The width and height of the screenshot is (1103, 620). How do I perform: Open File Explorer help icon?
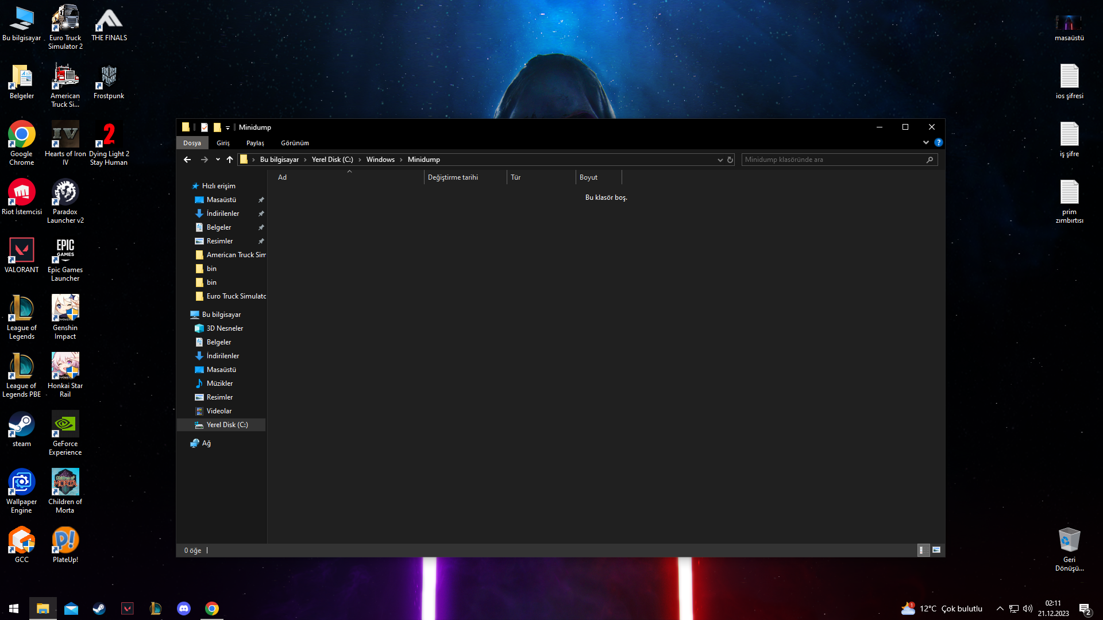click(x=938, y=142)
